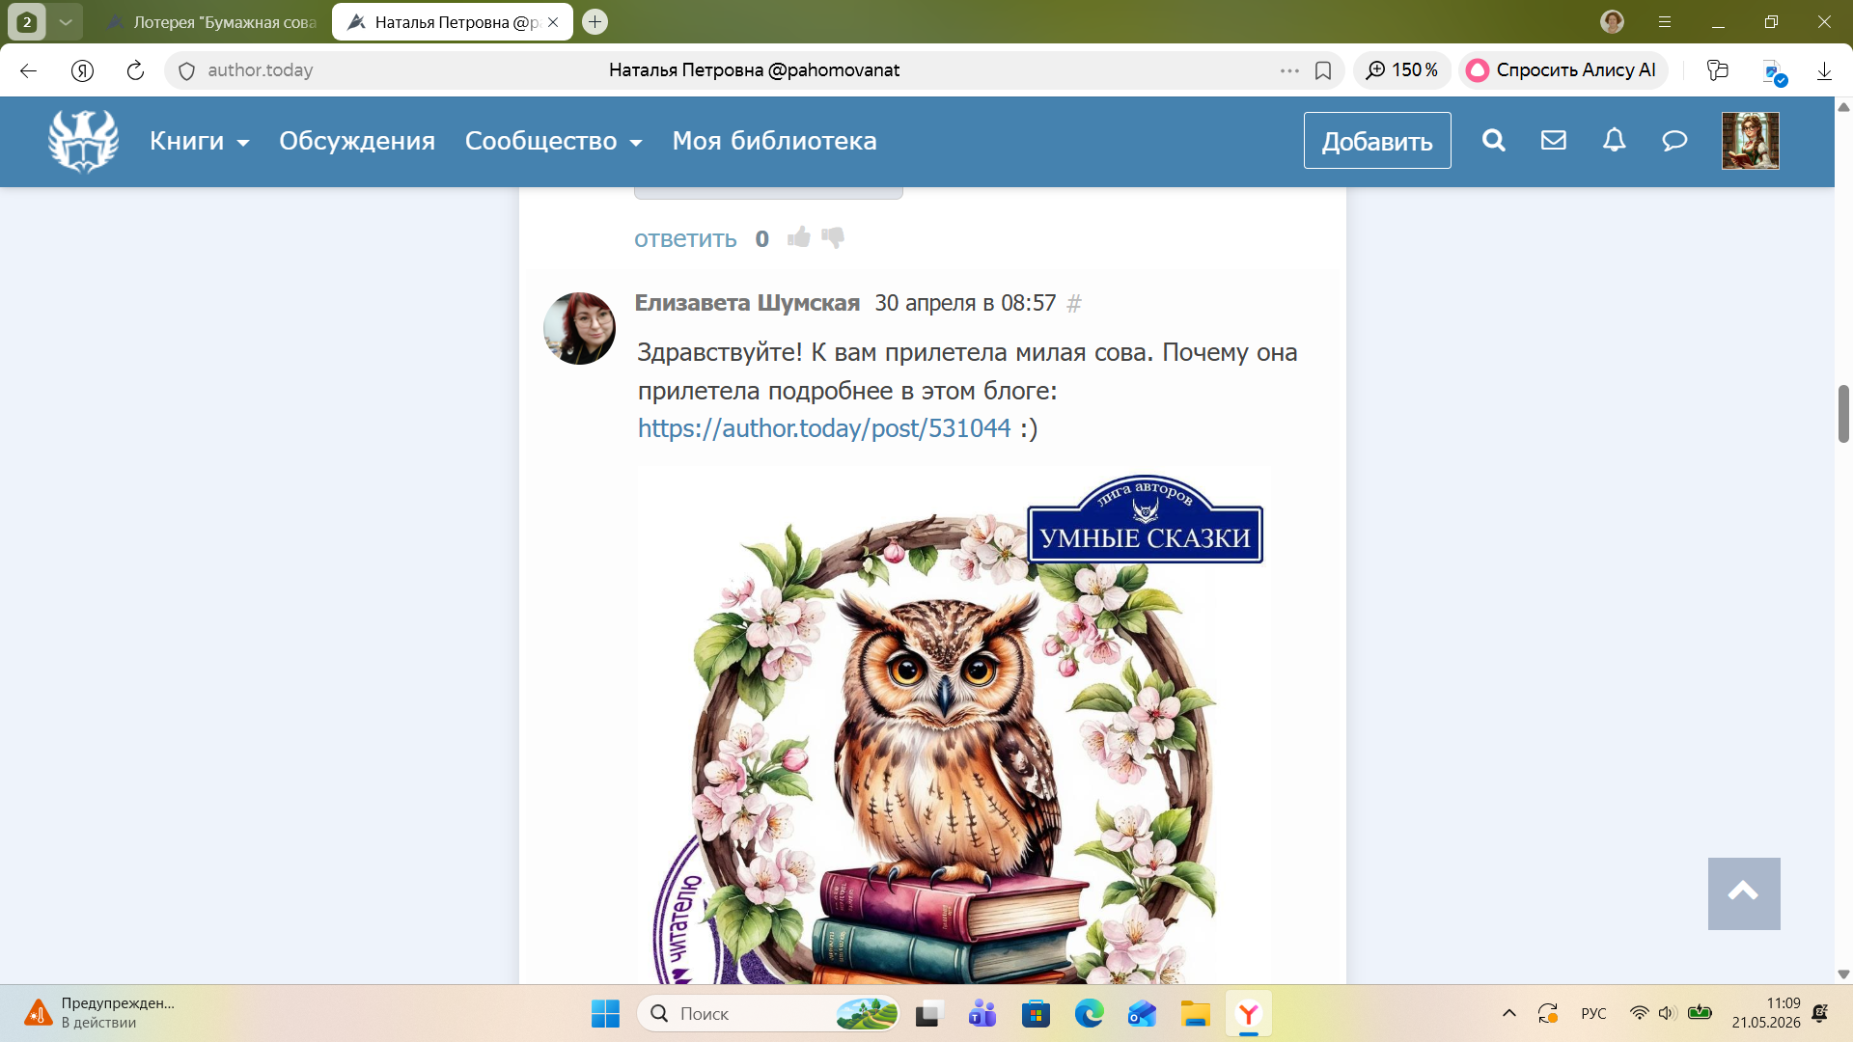Open the browser account avatar

(x=1613, y=21)
